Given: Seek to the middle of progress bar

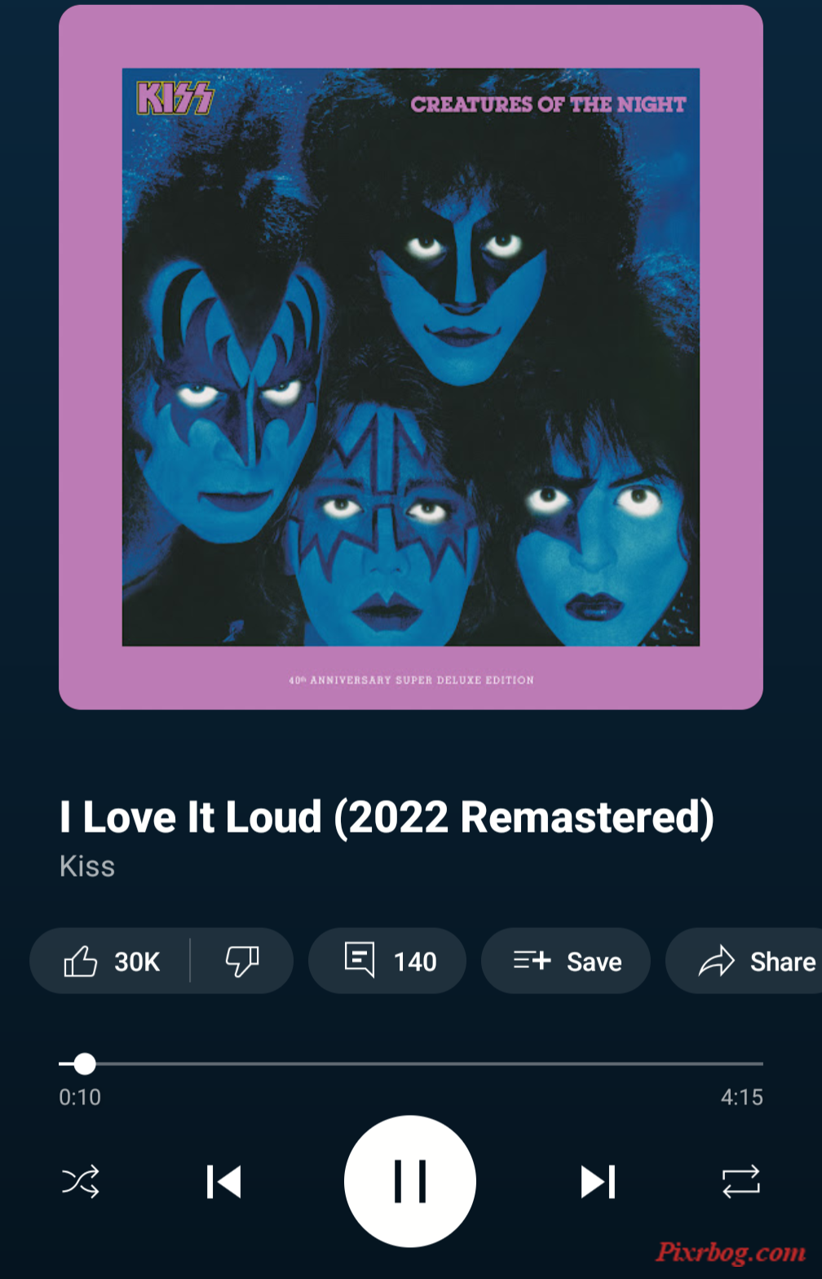Looking at the screenshot, I should 411,1064.
